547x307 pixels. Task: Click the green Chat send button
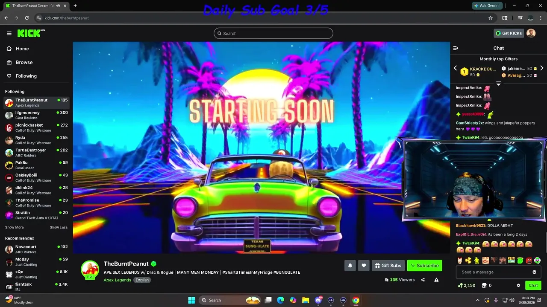click(533, 285)
